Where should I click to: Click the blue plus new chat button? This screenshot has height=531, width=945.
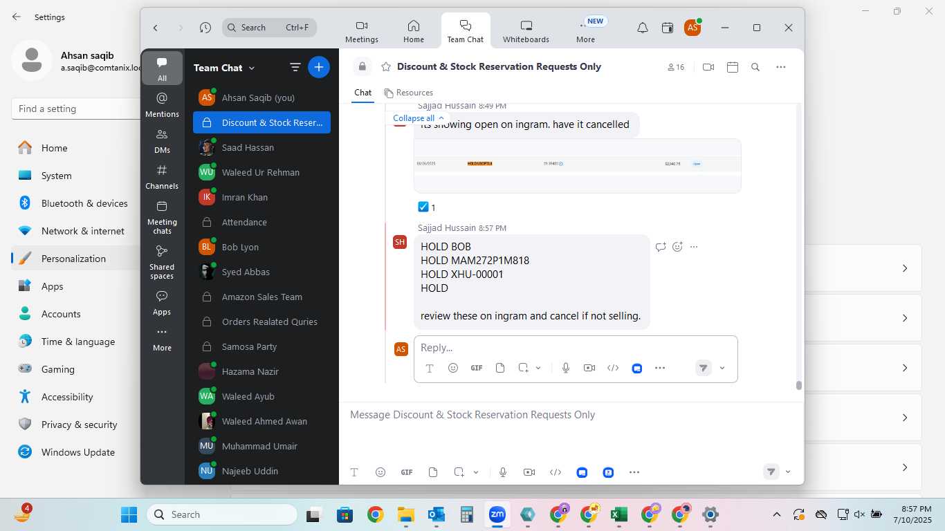click(319, 67)
